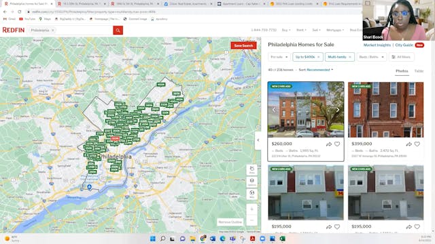This screenshot has width=435, height=244.
Task: Clear the Multi-family filter
Action: 350,57
